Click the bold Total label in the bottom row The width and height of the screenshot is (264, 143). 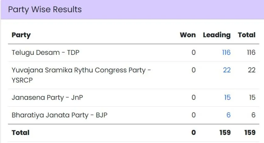pyautogui.click(x=21, y=133)
